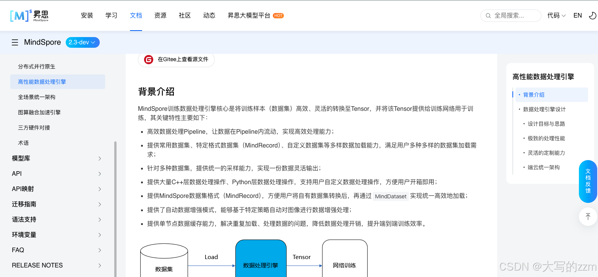Click the HOT badge

(x=278, y=16)
